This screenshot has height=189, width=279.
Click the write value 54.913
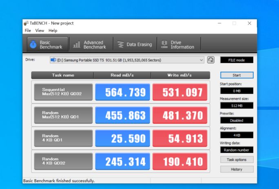coord(180,138)
